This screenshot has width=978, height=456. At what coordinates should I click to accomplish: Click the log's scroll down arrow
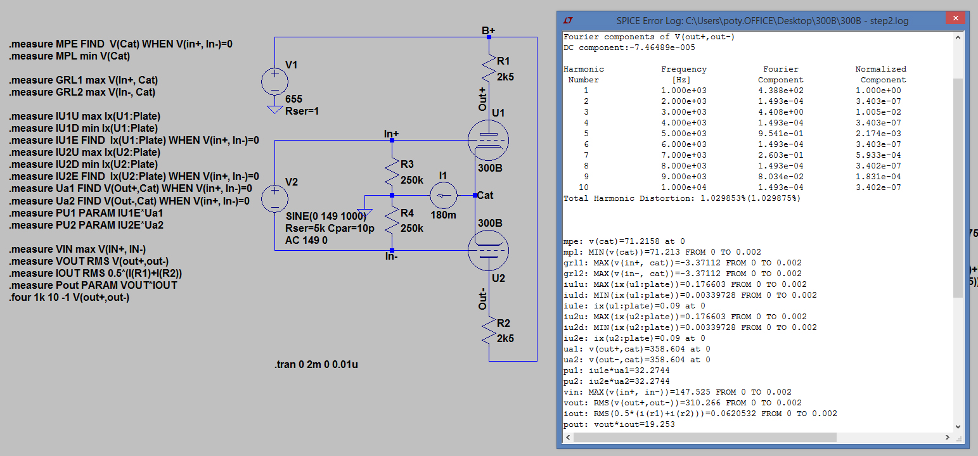958,427
